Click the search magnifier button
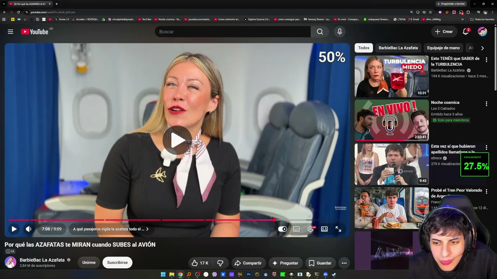 pos(320,32)
